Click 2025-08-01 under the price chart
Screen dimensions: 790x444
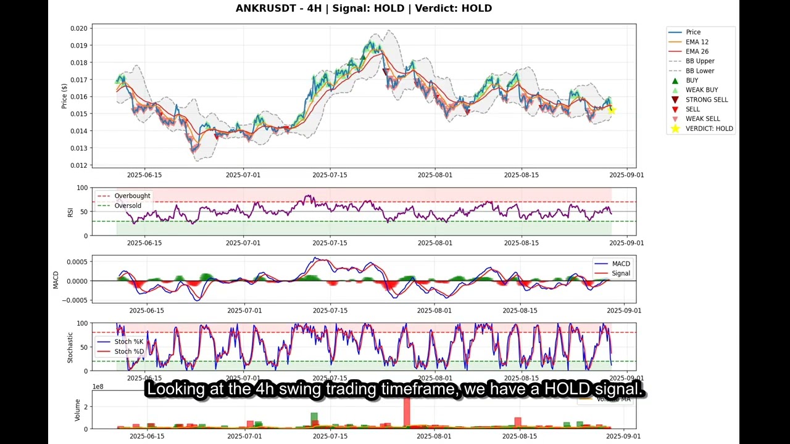point(434,175)
